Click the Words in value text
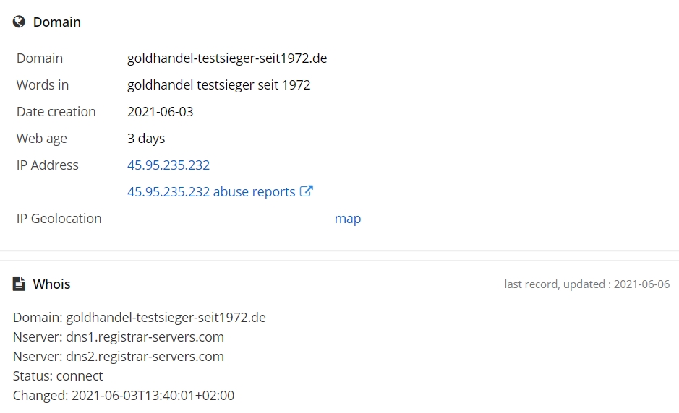This screenshot has height=413, width=679. (x=218, y=85)
